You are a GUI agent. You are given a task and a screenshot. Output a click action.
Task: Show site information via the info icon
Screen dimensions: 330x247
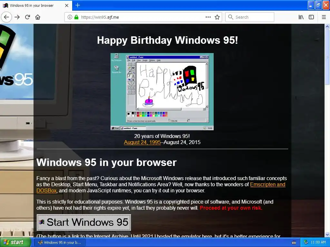(70, 17)
